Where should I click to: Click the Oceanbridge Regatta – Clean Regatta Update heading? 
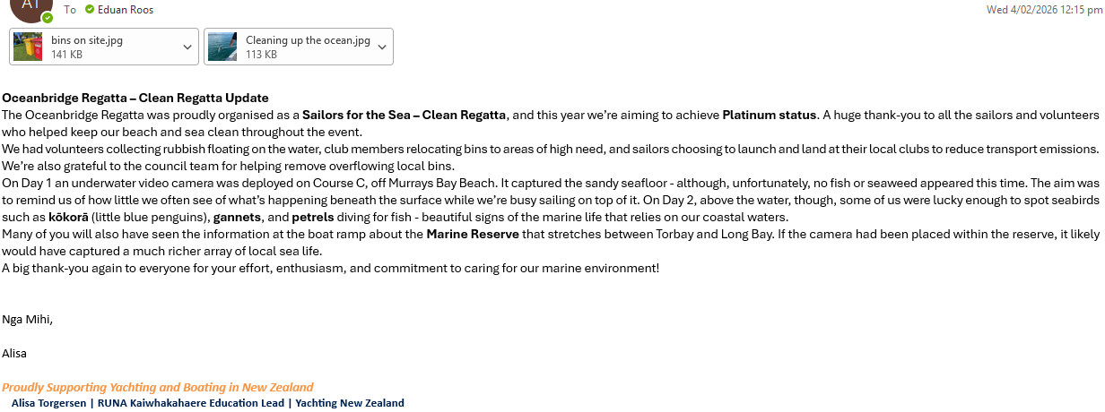(x=135, y=98)
